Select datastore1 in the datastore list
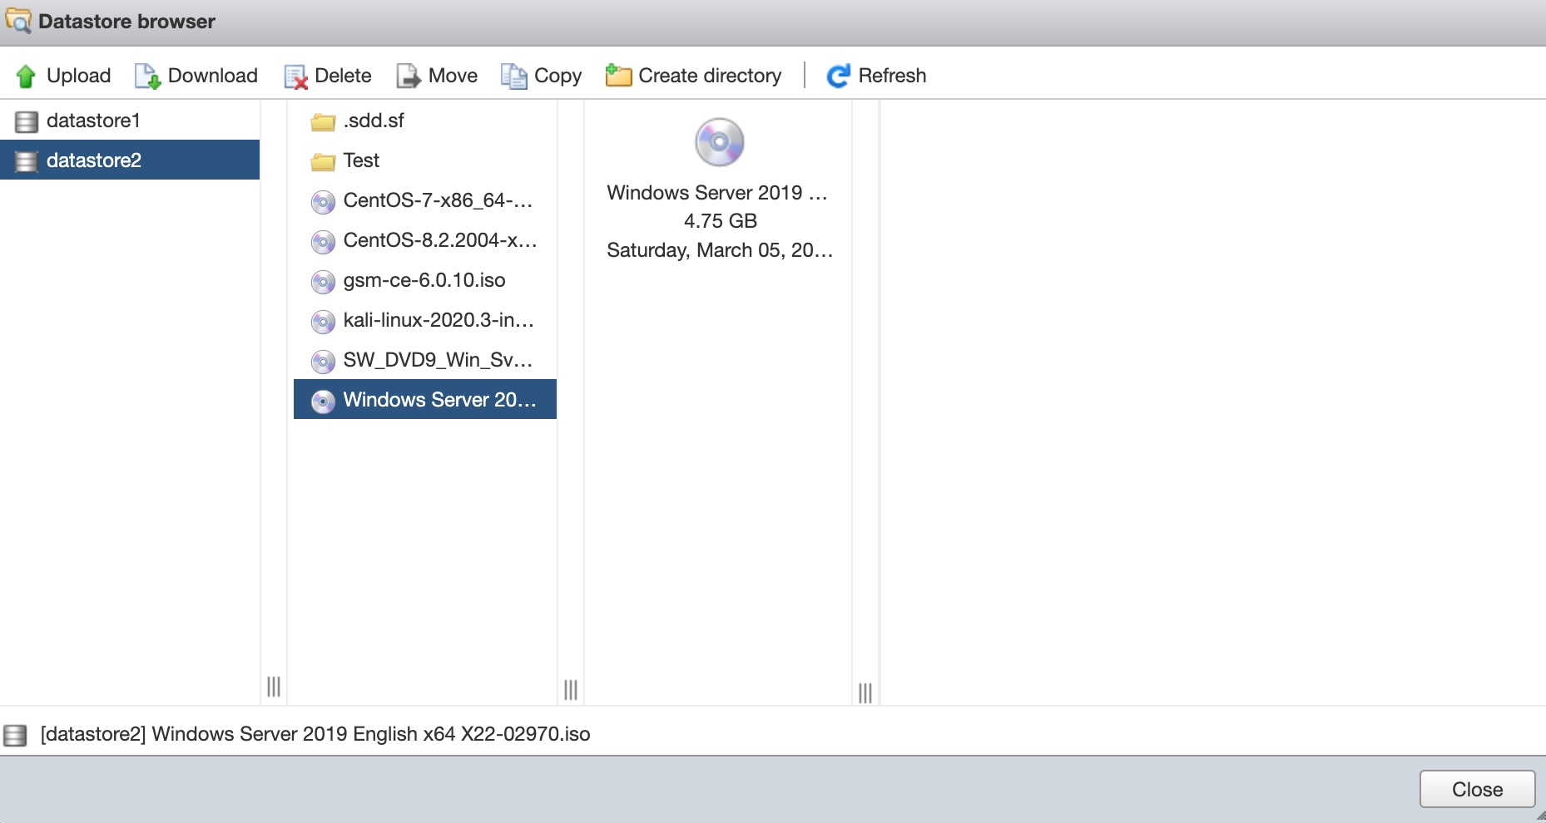1546x823 pixels. click(x=130, y=121)
